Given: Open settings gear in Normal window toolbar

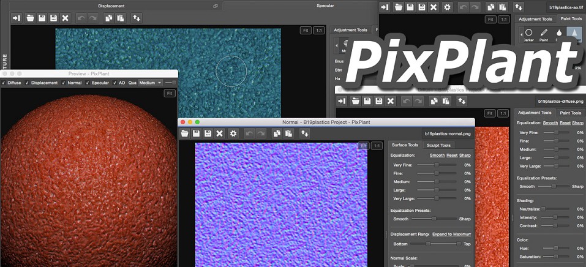Looking at the screenshot, I should coord(233,133).
